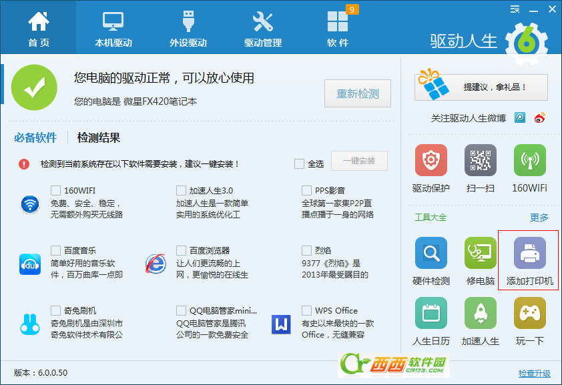Viewport: 562px width, 385px height.
Task: Tick the 加速人生3.0 checkbox
Action: 181,190
